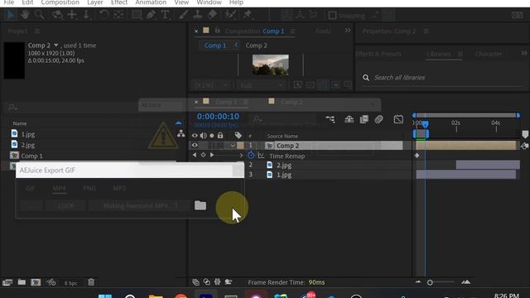Open the Libraries panel menu
The width and height of the screenshot is (530, 298).
click(x=460, y=54)
